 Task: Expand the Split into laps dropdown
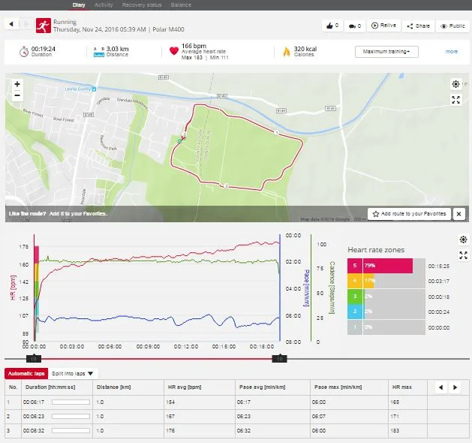point(74,373)
